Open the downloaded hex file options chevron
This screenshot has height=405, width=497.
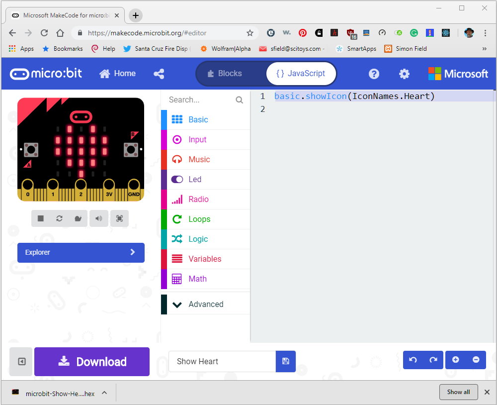click(x=104, y=392)
